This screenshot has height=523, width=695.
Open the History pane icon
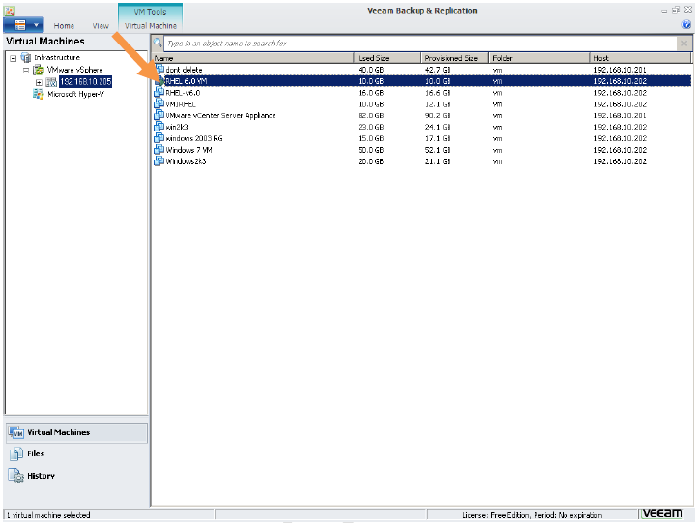16,476
